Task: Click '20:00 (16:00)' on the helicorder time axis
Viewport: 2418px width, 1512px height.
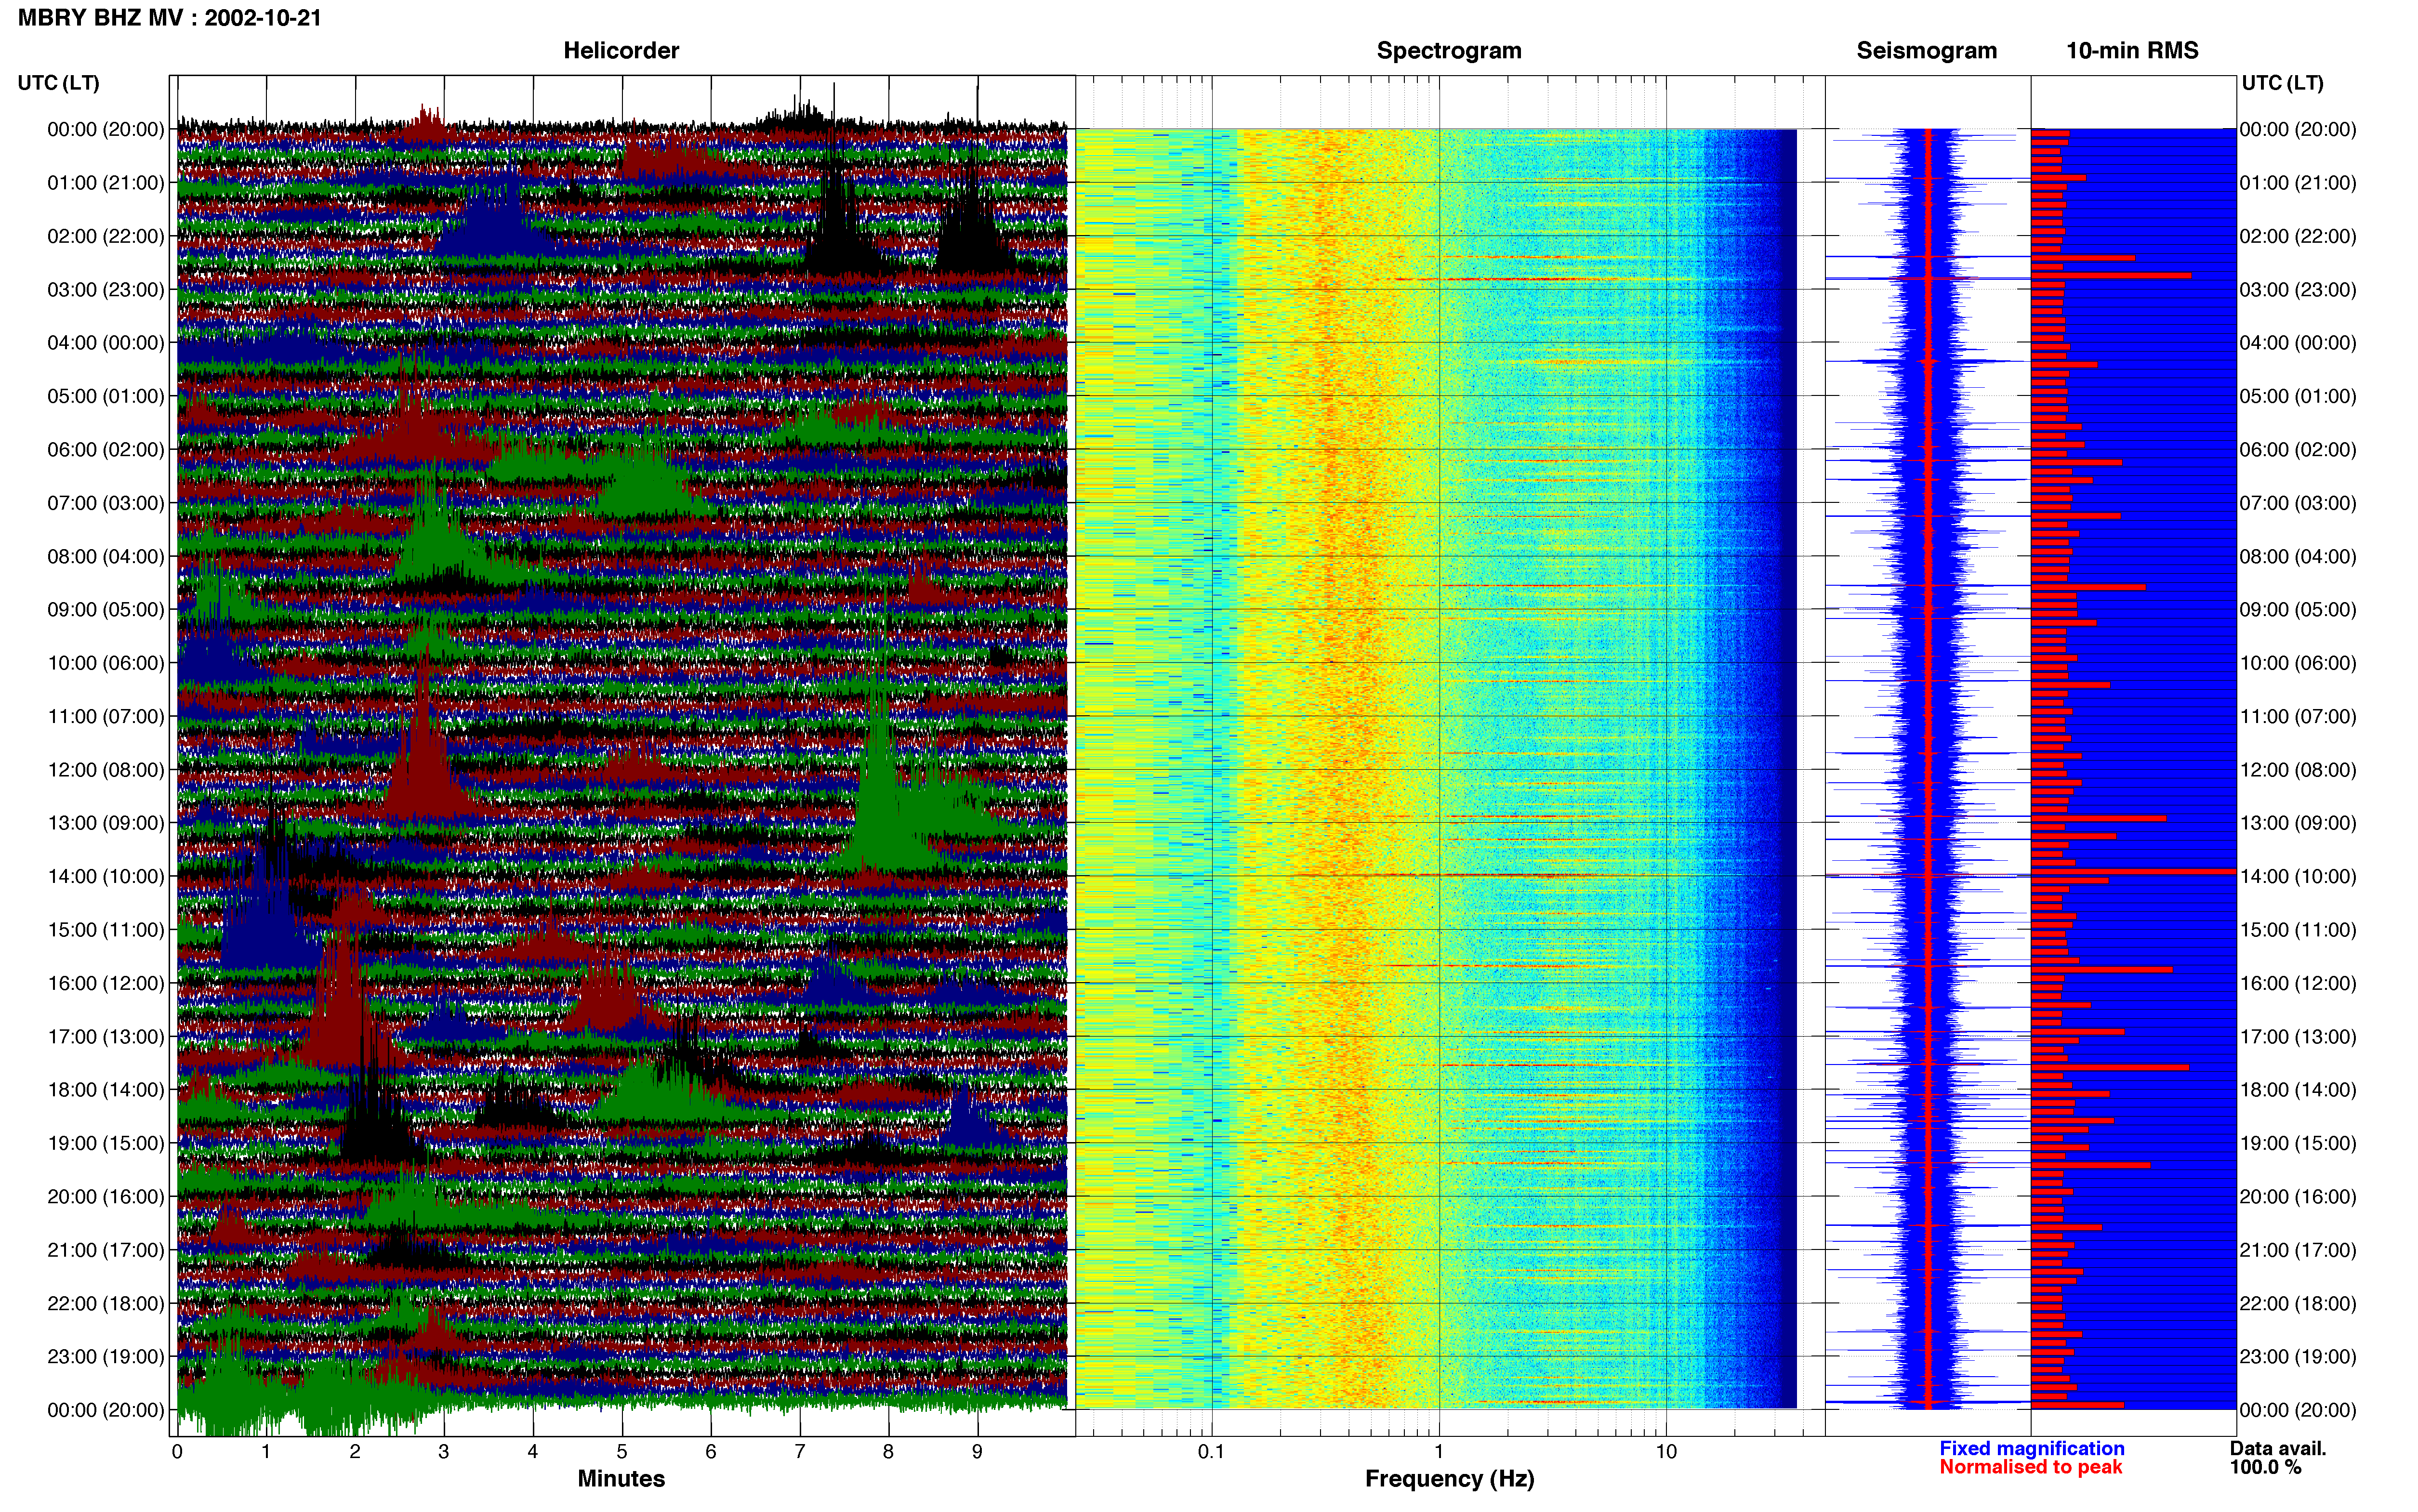Action: coord(106,1196)
